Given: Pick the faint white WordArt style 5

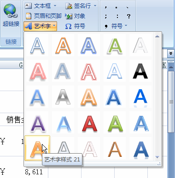Looking at the screenshot, I should click(140, 46).
